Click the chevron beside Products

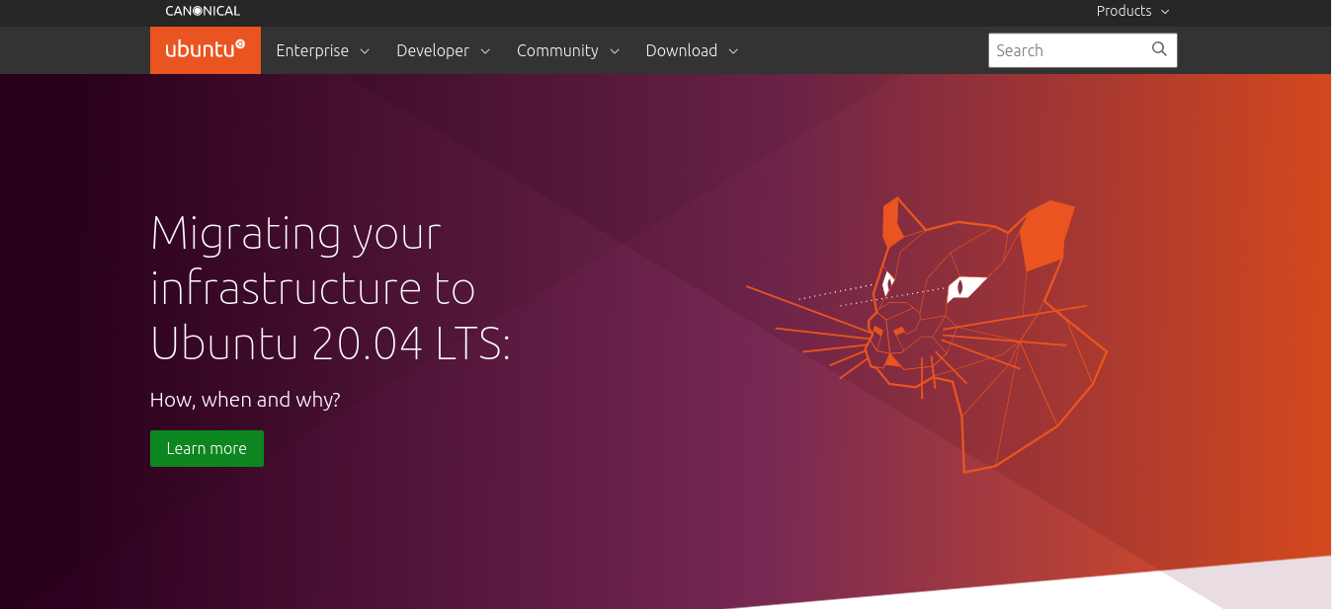(x=1165, y=12)
